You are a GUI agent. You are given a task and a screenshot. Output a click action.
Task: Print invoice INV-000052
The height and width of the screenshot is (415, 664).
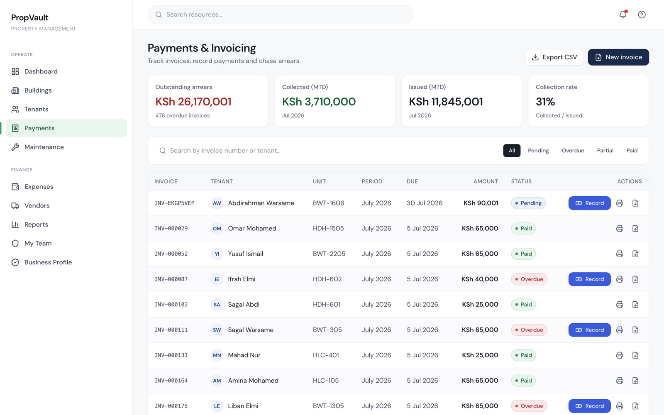620,254
